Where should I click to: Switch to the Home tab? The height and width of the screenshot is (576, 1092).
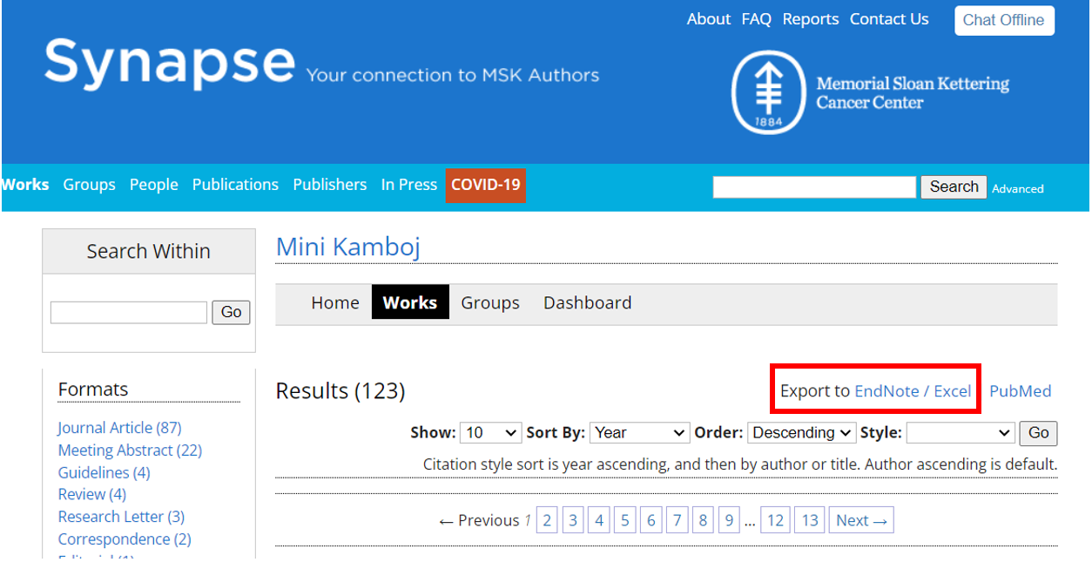tap(335, 302)
